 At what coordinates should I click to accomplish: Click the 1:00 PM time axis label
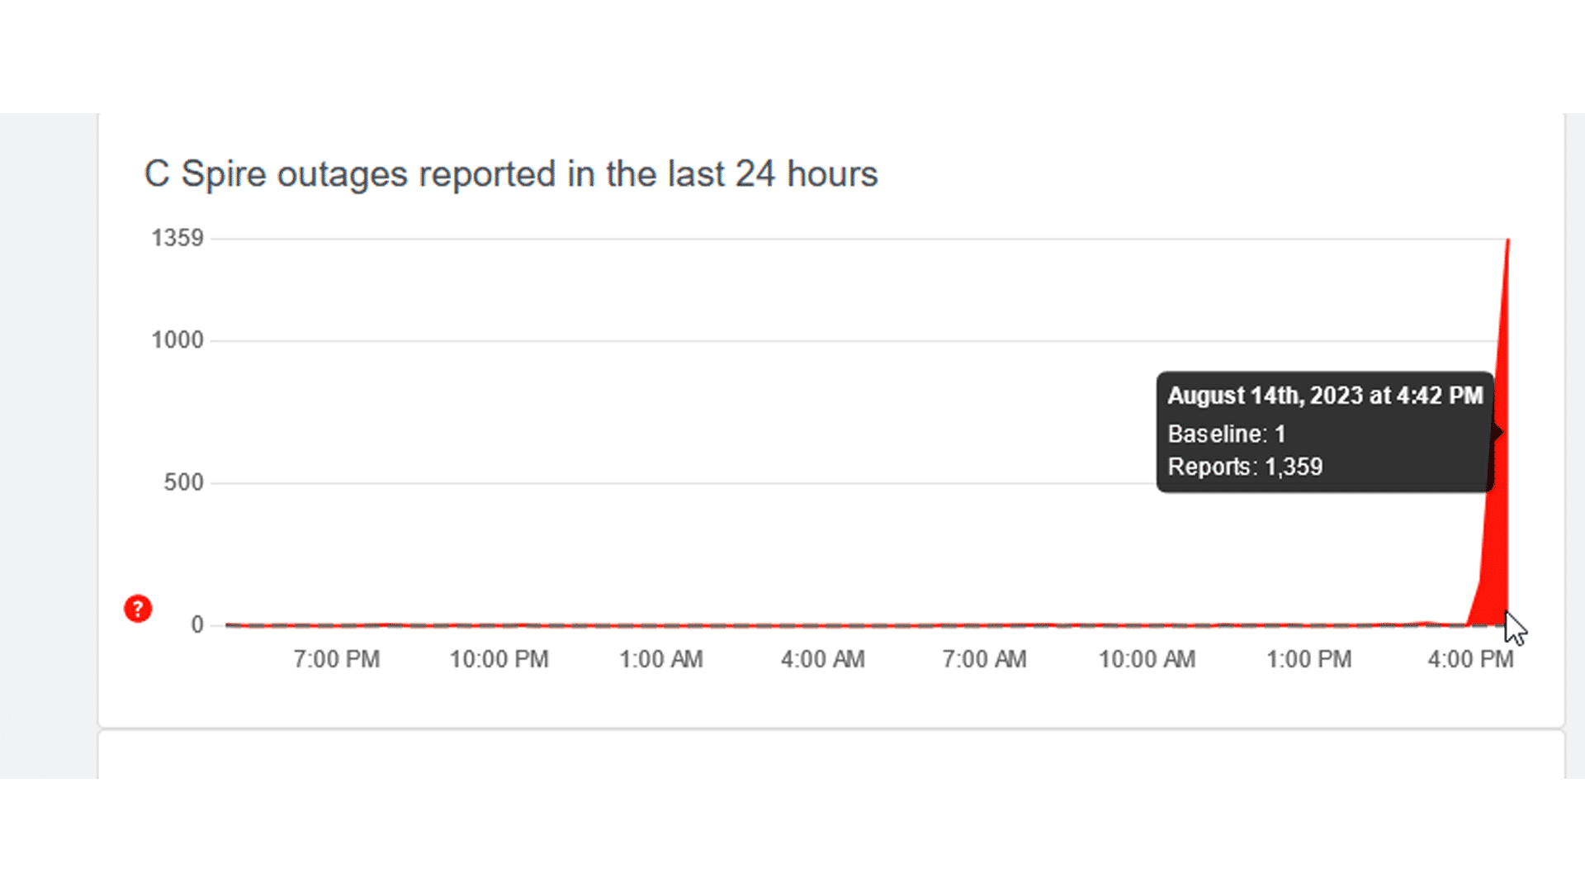[1308, 659]
